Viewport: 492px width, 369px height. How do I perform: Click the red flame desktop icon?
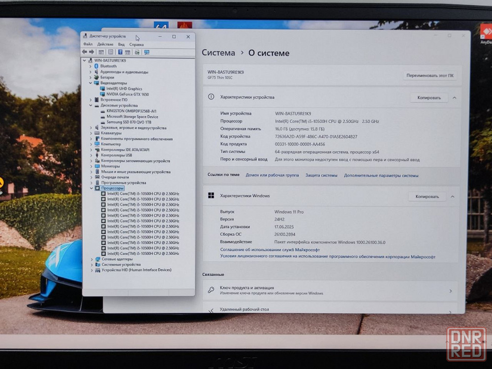coord(184,25)
